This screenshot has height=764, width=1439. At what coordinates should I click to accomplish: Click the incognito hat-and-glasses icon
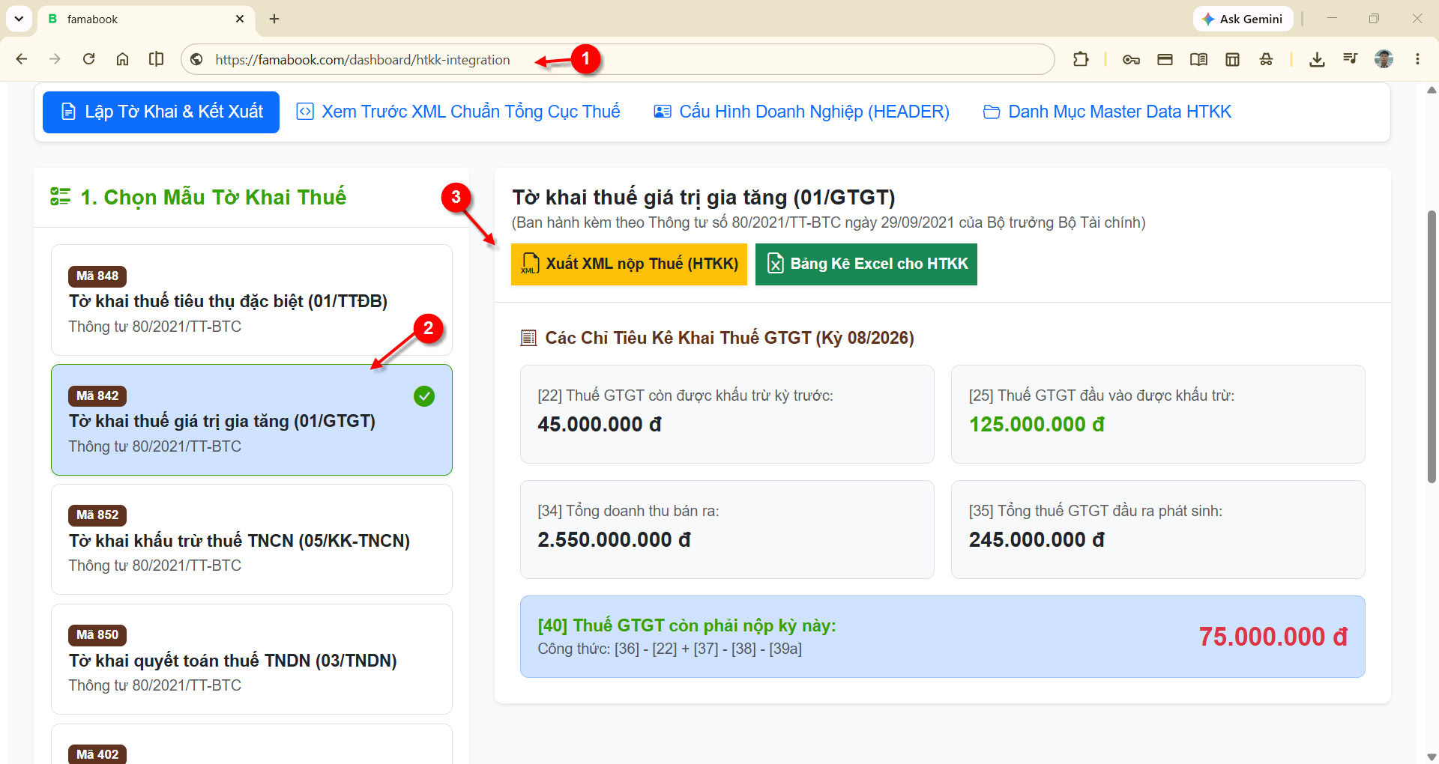(1266, 59)
